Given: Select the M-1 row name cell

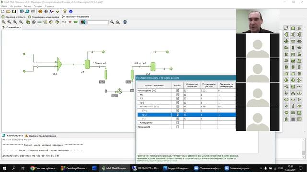Looking at the screenshot, I should coord(154,95).
